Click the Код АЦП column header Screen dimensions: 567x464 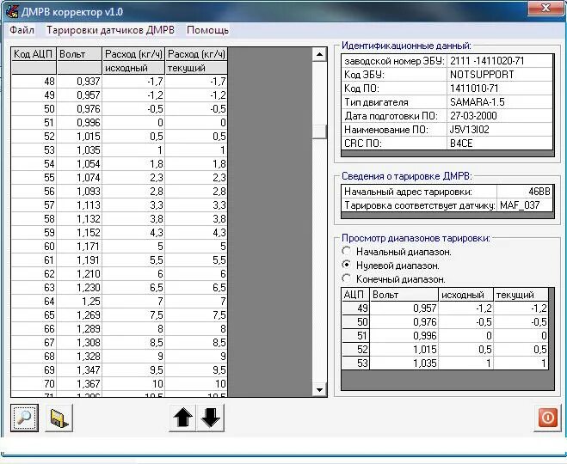click(34, 54)
